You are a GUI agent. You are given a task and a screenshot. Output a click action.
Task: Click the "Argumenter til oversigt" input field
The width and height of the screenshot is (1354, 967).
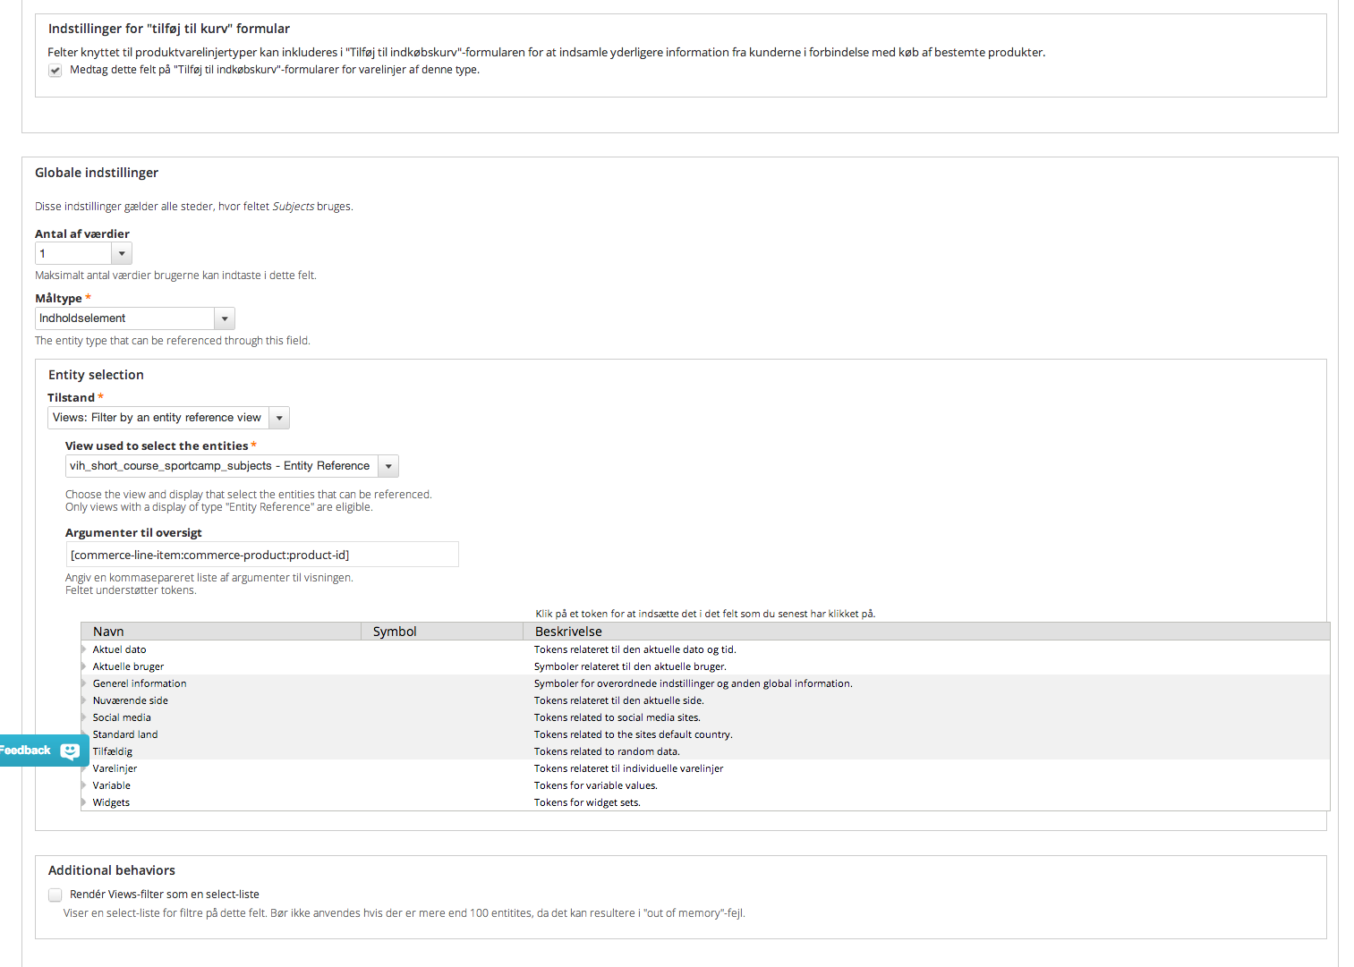tap(261, 555)
